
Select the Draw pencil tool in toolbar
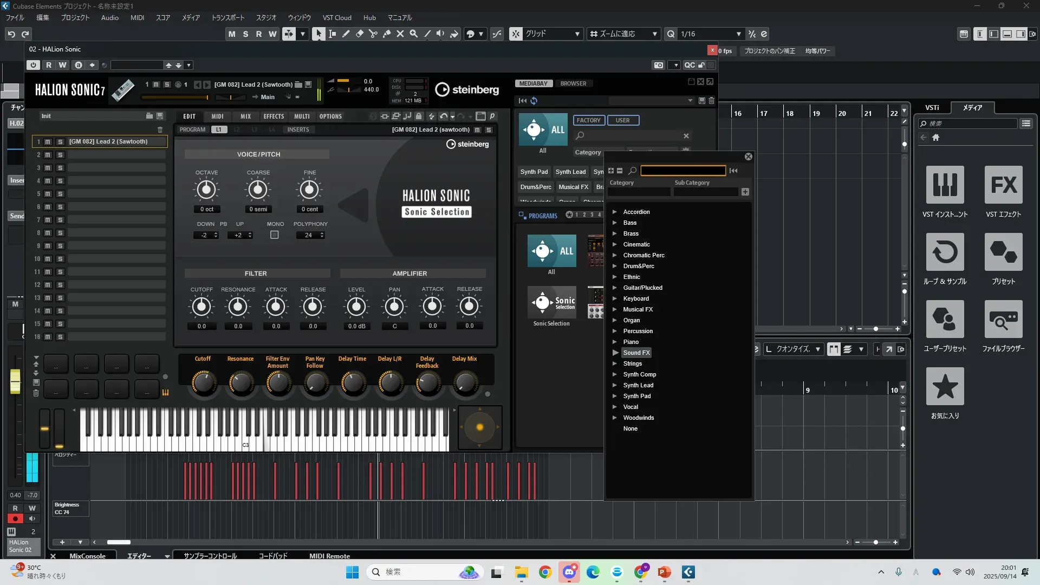tap(346, 34)
